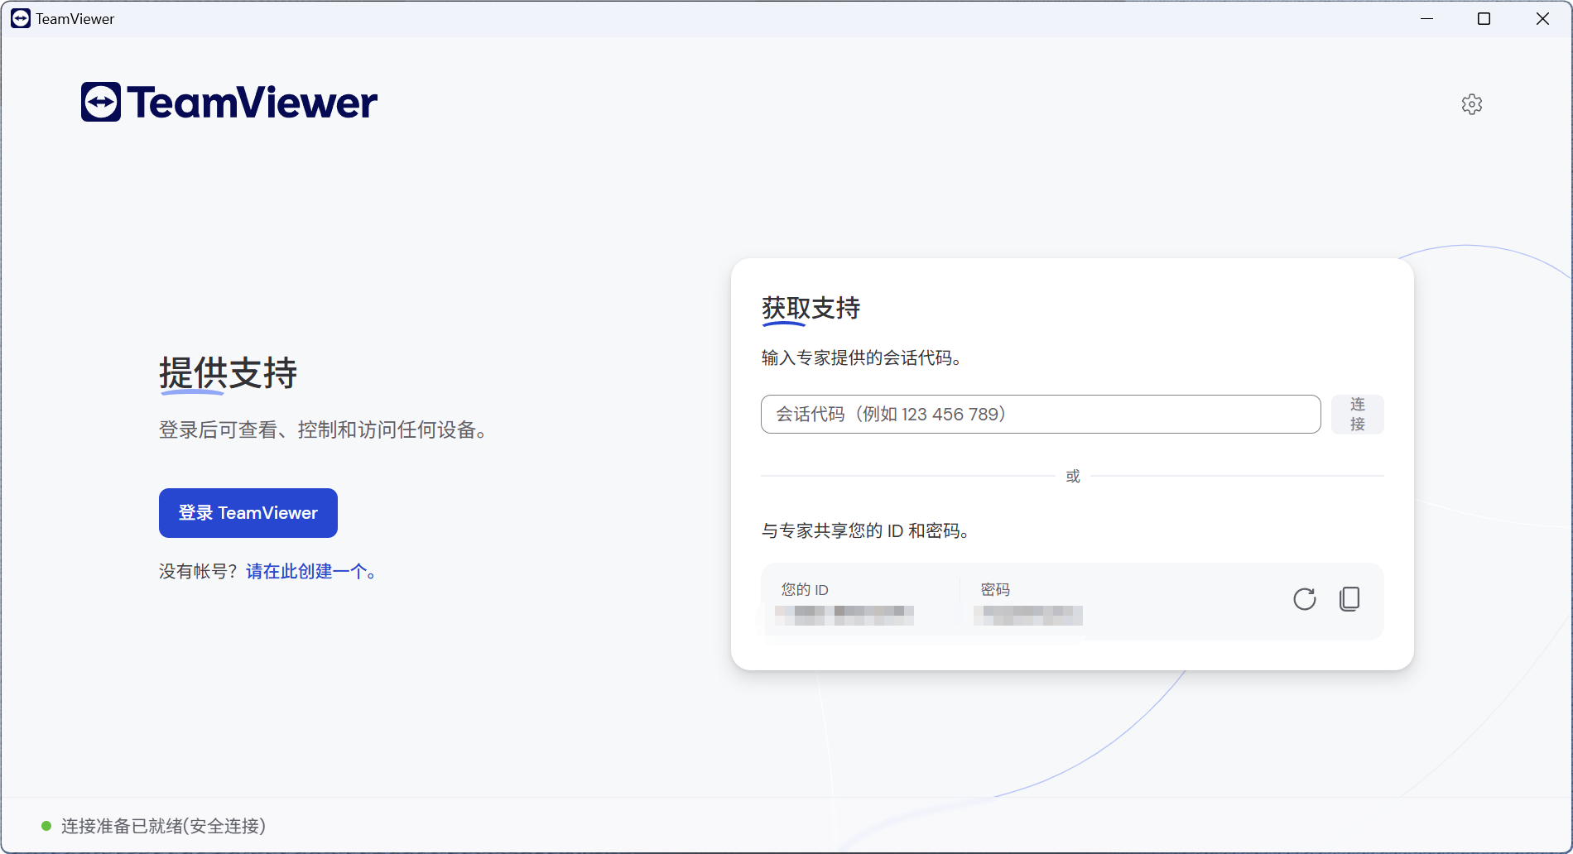Screen dimensions: 1573x854
Task: Click the 登录 TeamViewer button
Action: tap(248, 513)
